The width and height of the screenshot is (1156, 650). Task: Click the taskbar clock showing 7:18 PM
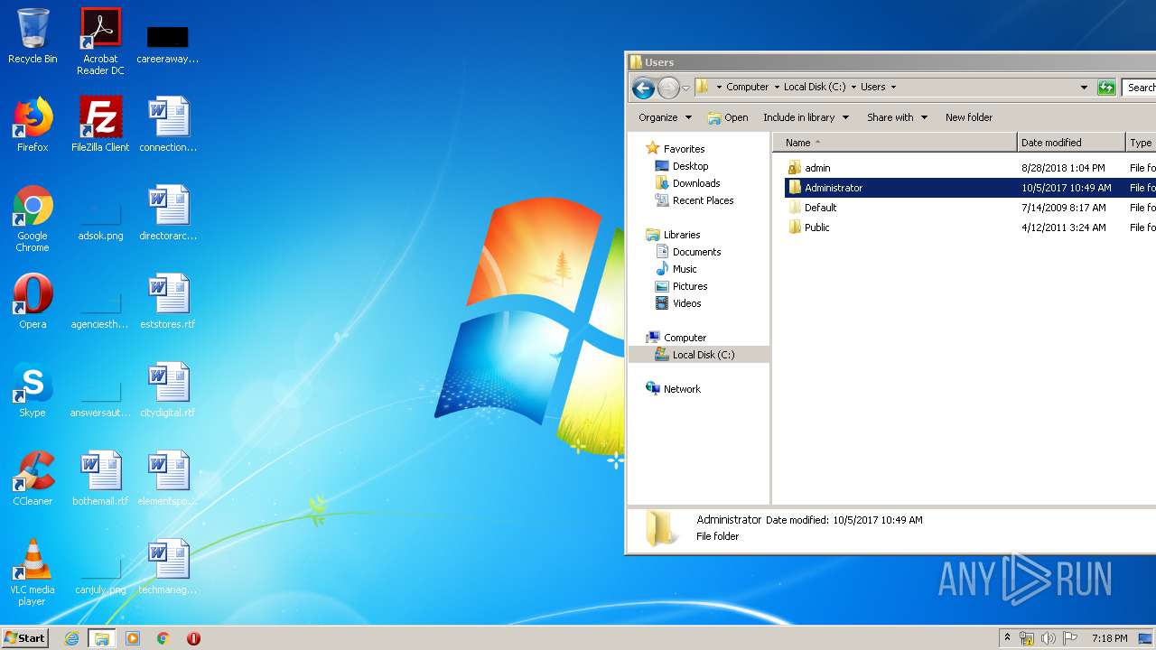1109,638
